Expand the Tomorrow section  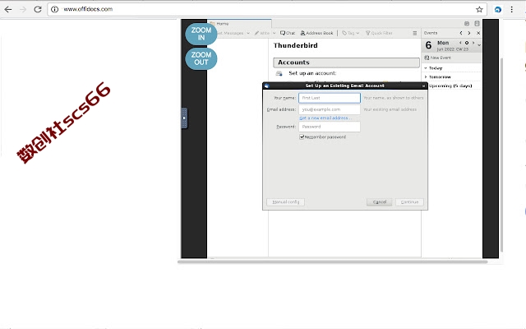click(426, 76)
